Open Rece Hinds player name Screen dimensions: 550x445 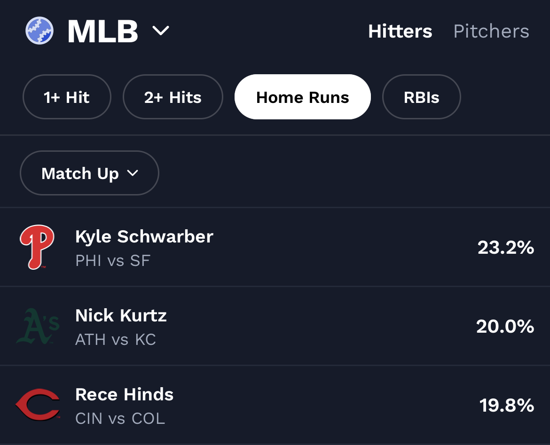pyautogui.click(x=125, y=394)
